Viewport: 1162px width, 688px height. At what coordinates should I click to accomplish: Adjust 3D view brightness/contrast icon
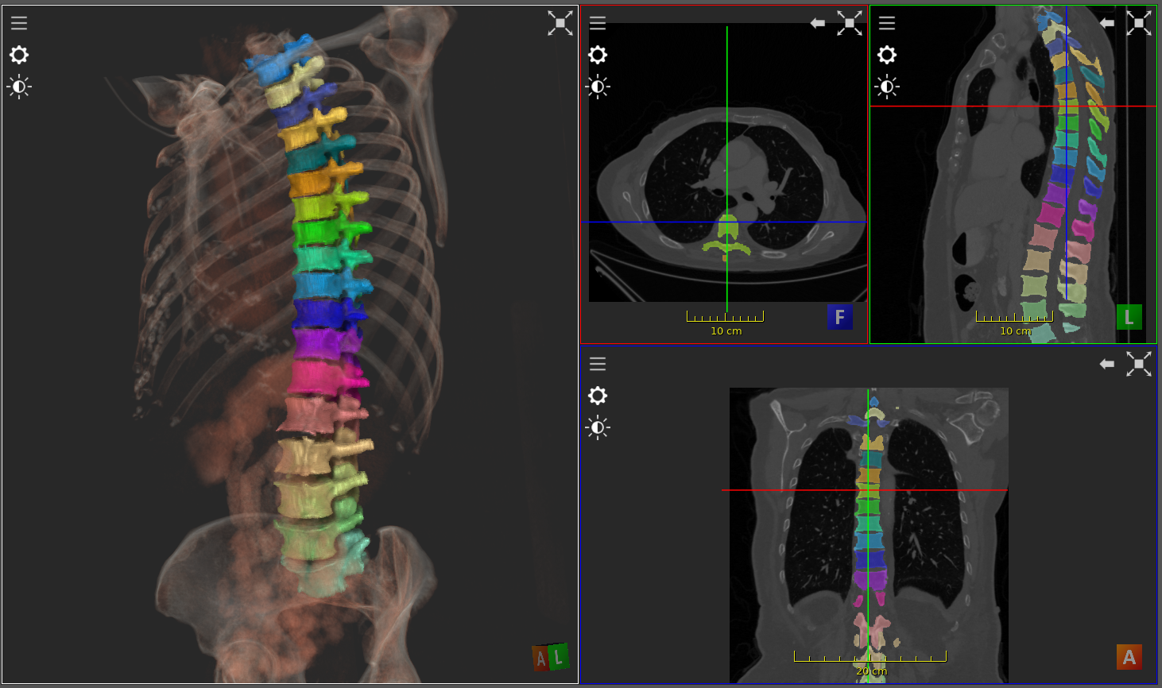tap(19, 87)
